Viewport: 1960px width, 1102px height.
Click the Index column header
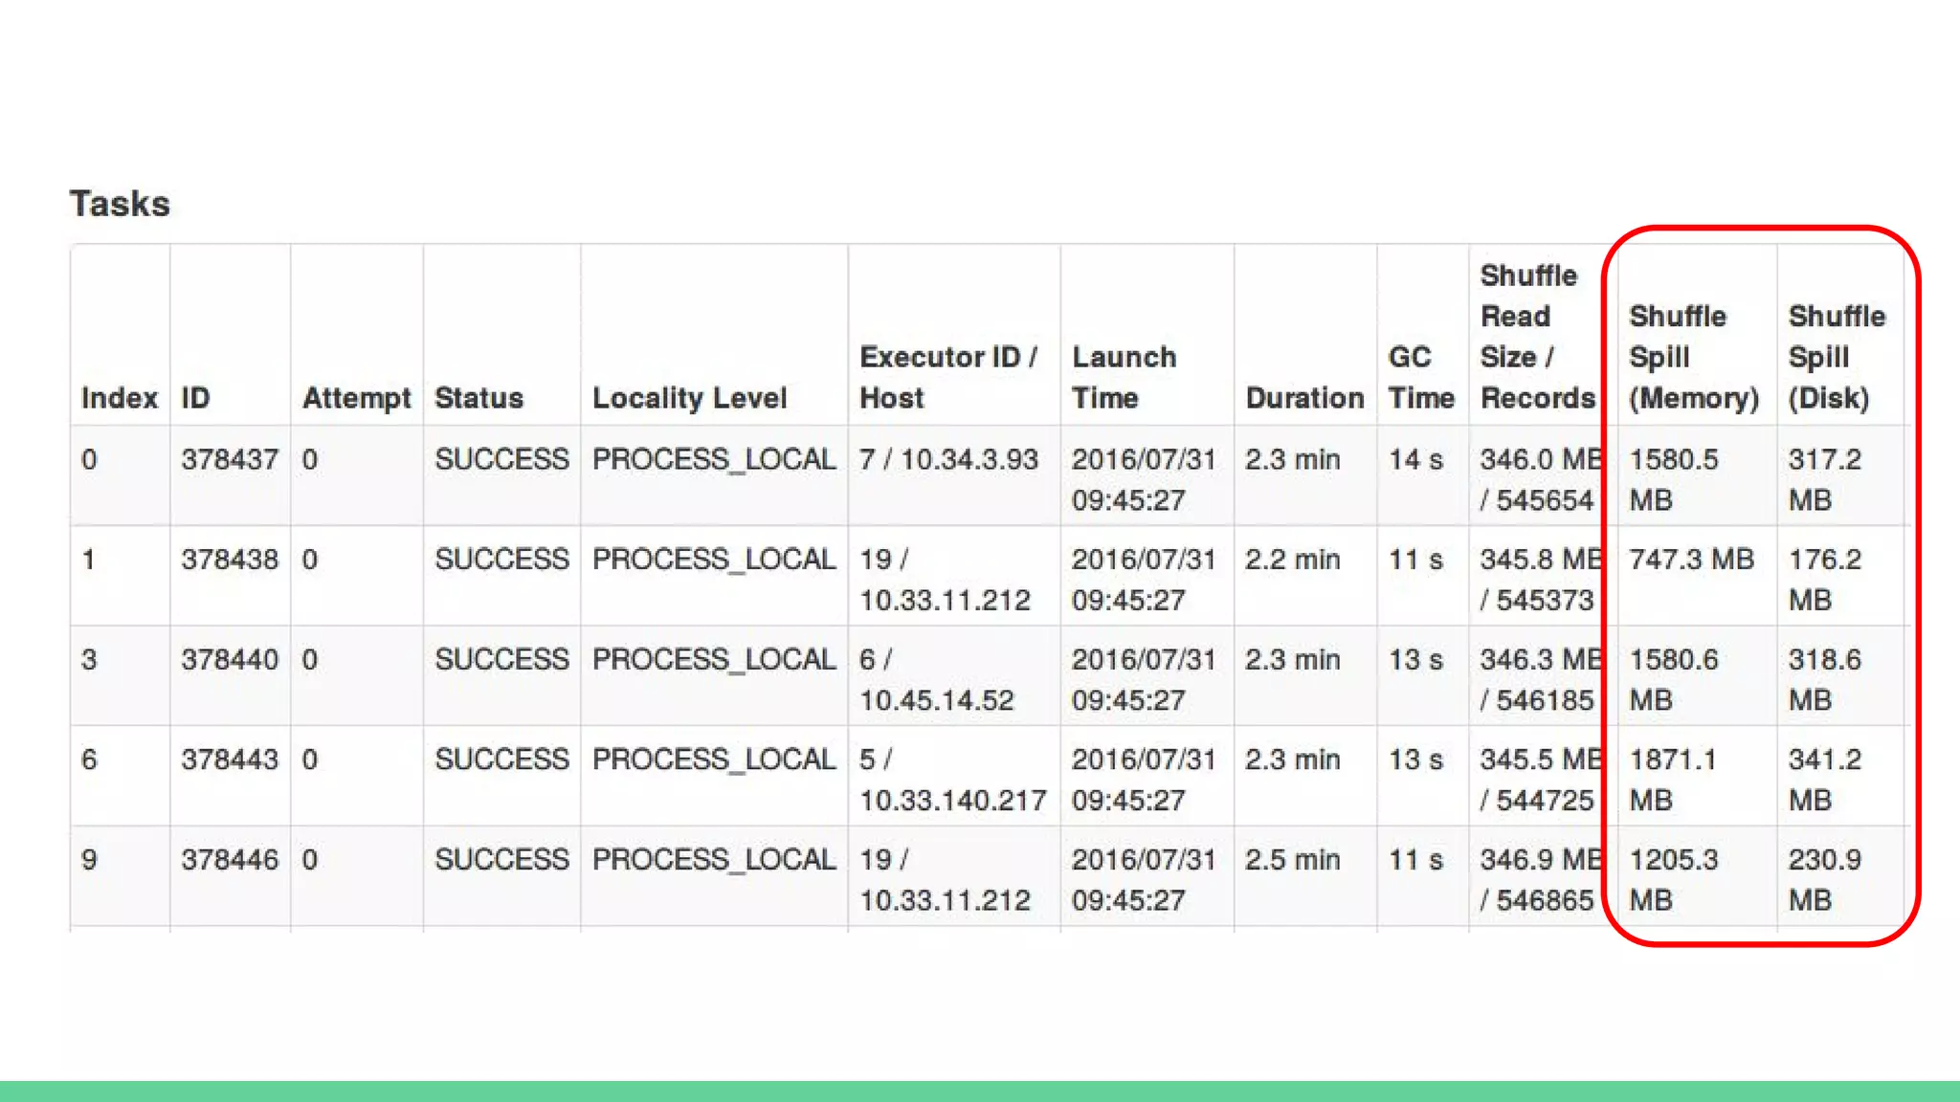(x=120, y=398)
